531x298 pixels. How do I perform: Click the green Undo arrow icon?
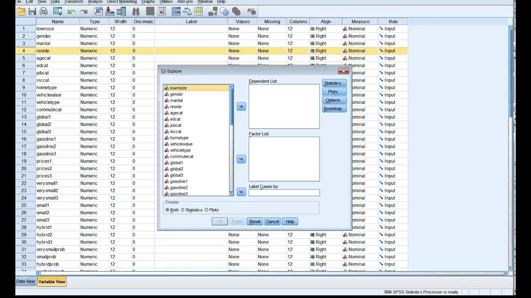click(71, 12)
